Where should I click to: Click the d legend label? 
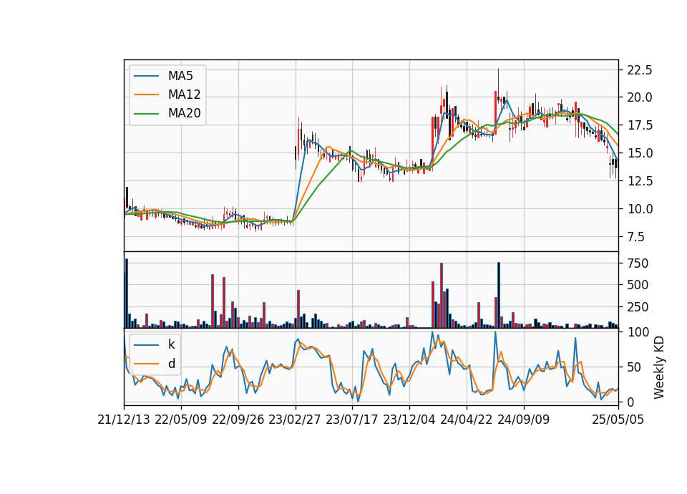[171, 364]
